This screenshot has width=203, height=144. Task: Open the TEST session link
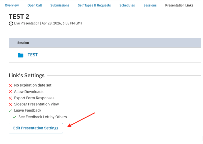[x=32, y=55]
